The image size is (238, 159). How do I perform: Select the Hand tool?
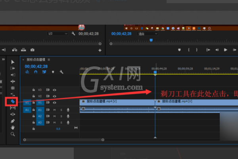tap(13, 128)
